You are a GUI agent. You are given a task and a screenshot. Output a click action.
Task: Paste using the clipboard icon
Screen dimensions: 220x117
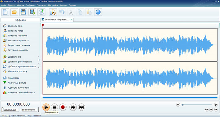pos(89,12)
